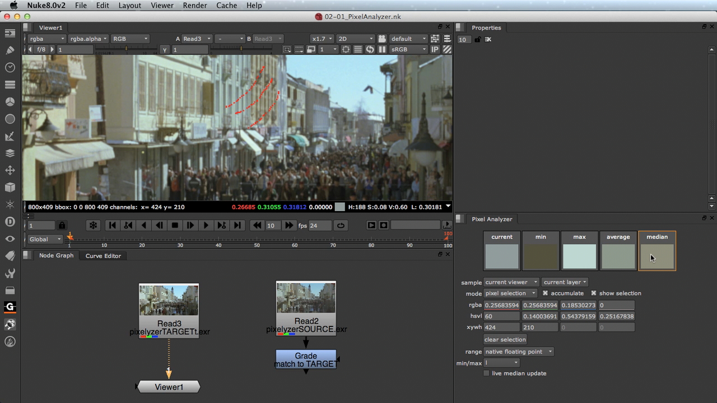Click the viewer refresh icon
This screenshot has width=717, height=403.
pos(370,49)
